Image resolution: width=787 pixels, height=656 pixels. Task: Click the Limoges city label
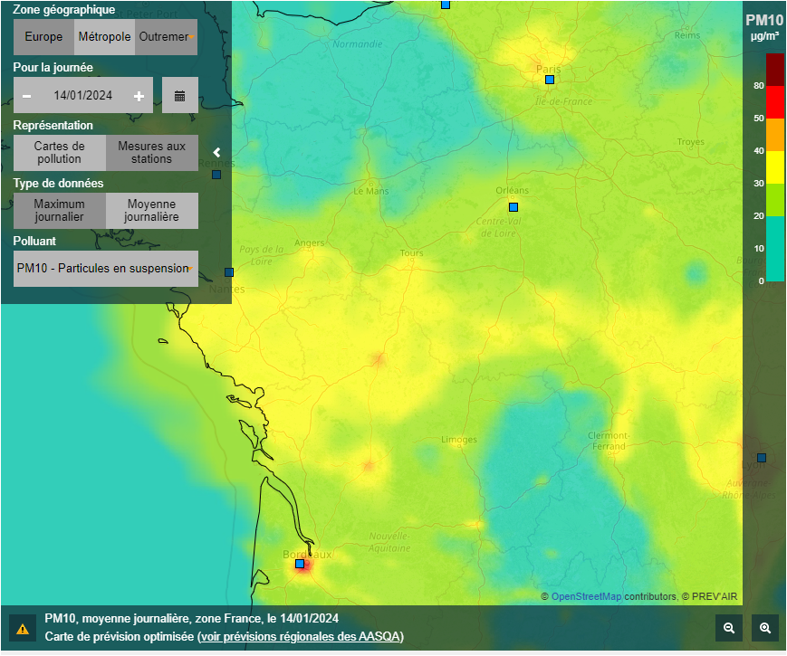point(459,440)
